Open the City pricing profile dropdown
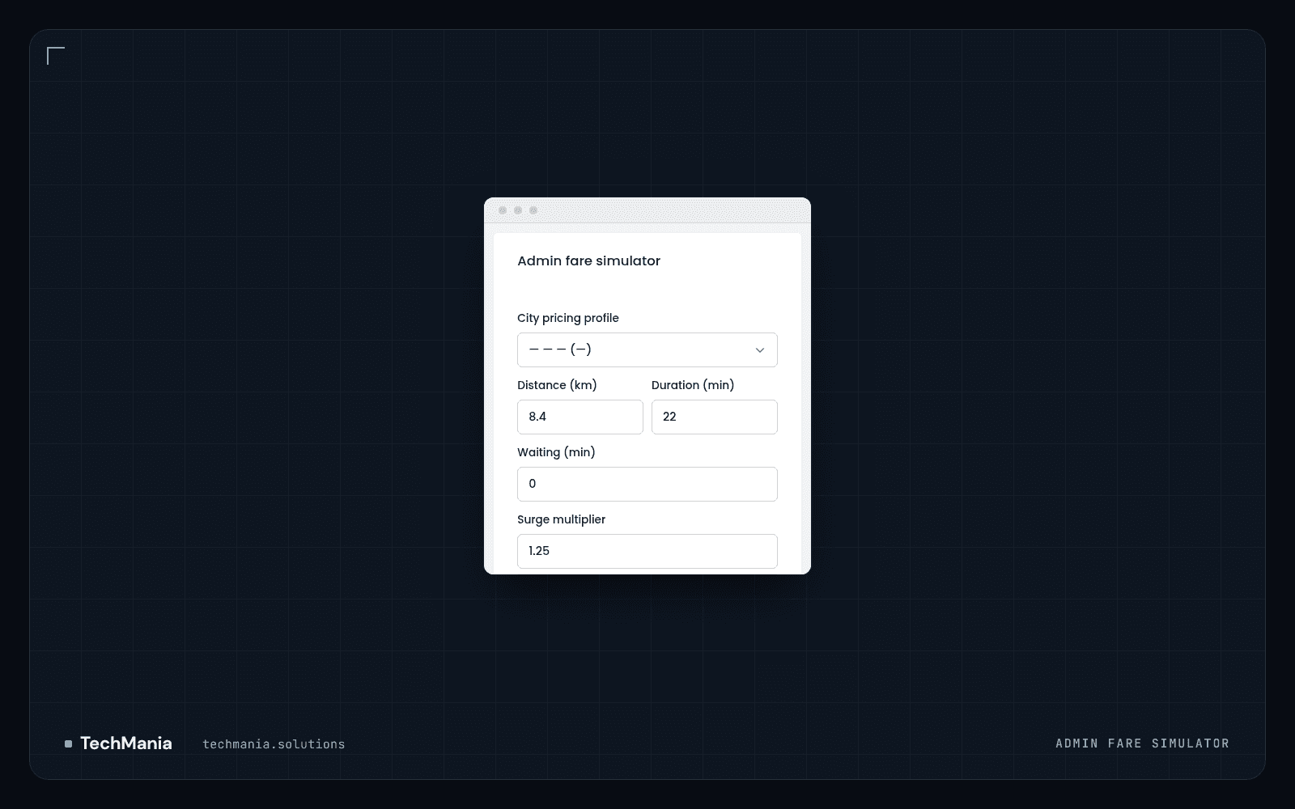 click(647, 349)
